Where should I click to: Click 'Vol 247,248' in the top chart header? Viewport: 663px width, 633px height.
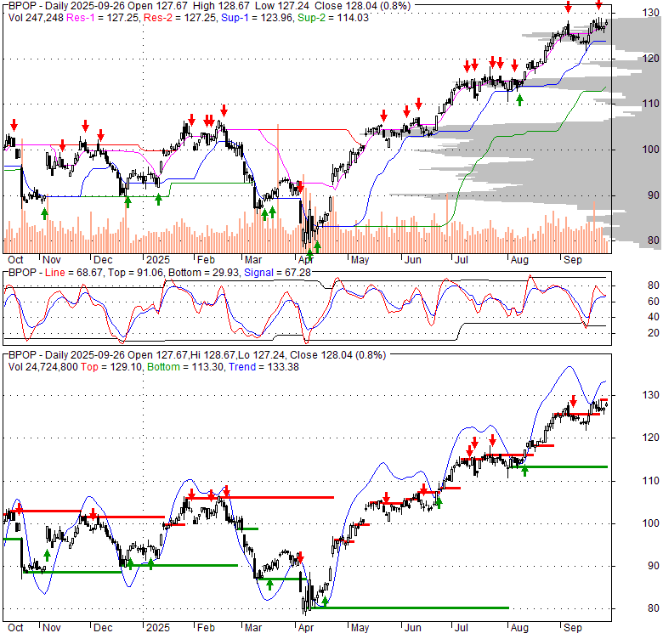click(36, 18)
